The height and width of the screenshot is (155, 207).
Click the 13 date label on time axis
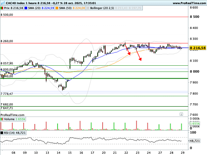(x=47, y=153)
